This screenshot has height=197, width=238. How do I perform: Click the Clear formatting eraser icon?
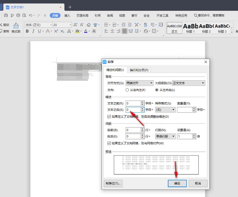click(x=89, y=25)
